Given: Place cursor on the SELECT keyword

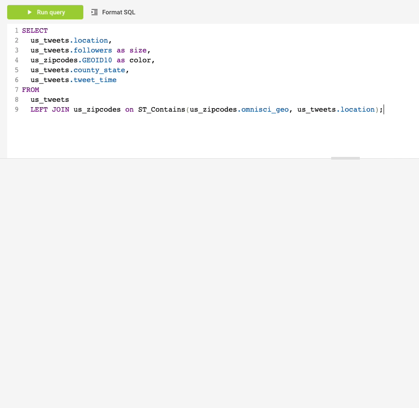Looking at the screenshot, I should pos(35,30).
